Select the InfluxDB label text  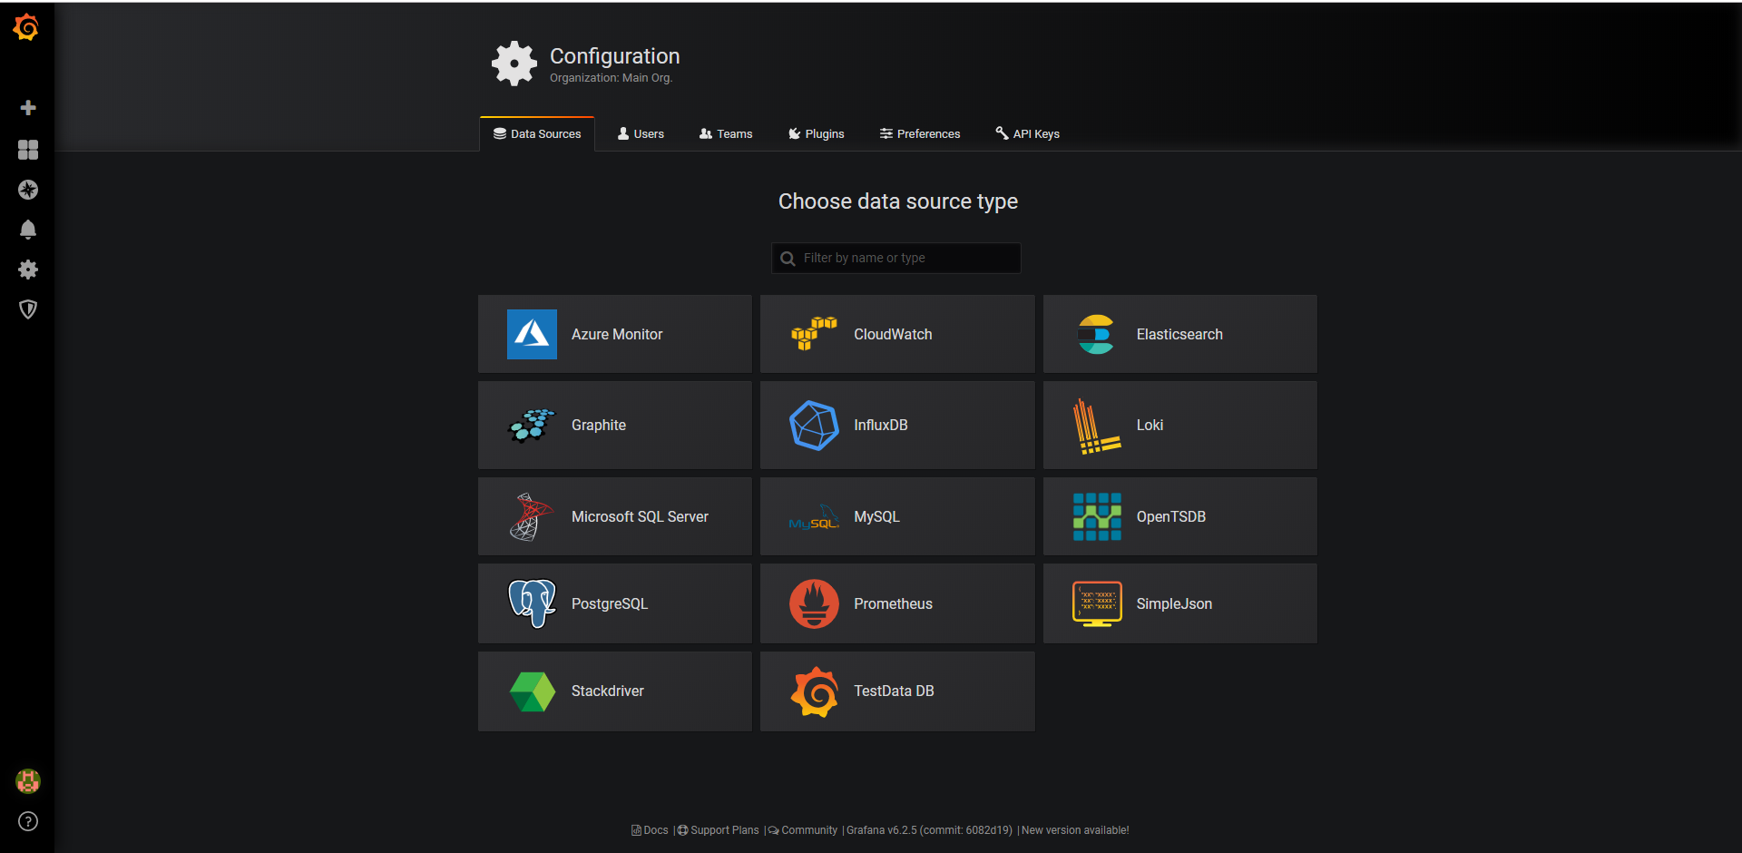pos(881,426)
